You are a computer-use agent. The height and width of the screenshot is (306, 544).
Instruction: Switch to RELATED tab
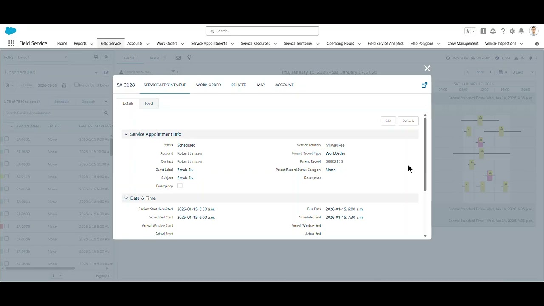pos(239,85)
